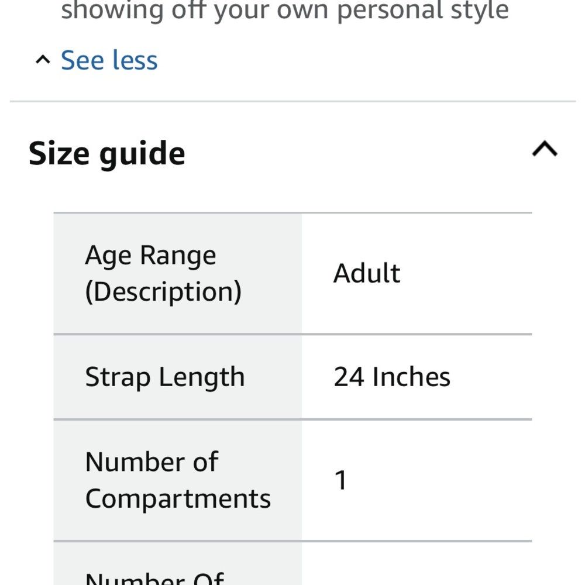585x585 pixels.
Task: Click the personal style description text
Action: click(x=285, y=11)
